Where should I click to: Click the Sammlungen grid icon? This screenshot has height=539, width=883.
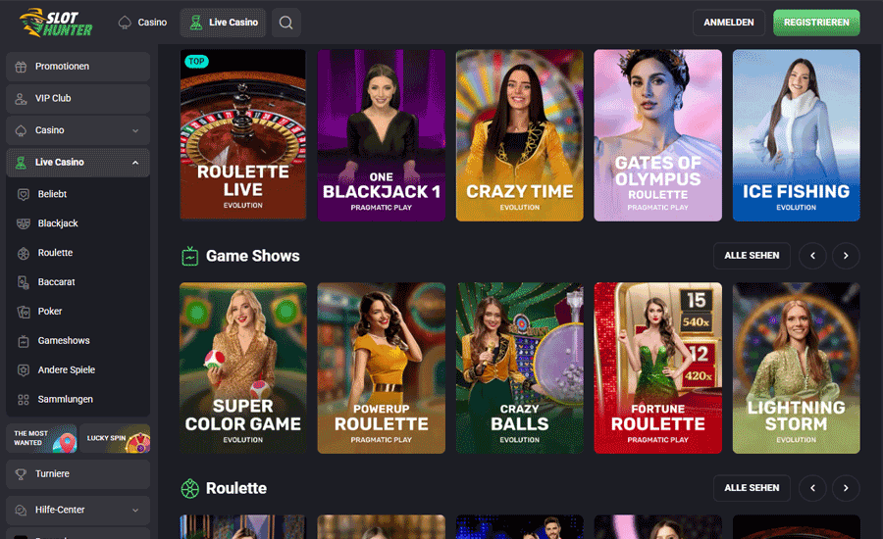24,400
